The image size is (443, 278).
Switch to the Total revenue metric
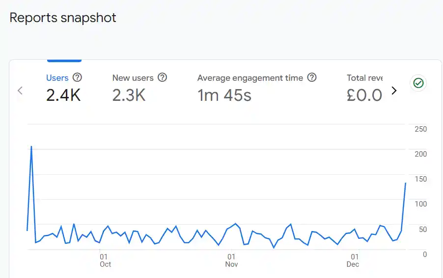point(364,78)
